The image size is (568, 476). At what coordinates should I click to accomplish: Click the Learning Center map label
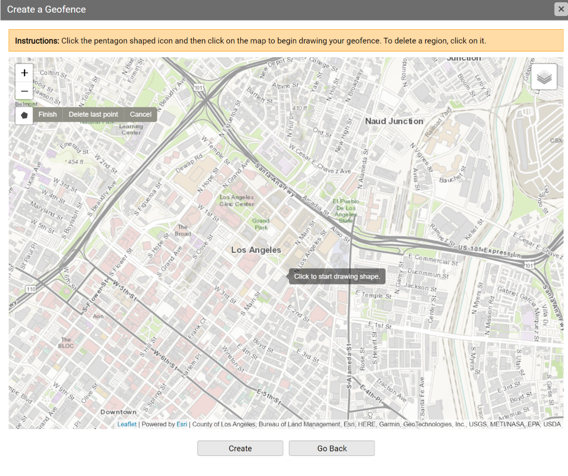pyautogui.click(x=131, y=129)
